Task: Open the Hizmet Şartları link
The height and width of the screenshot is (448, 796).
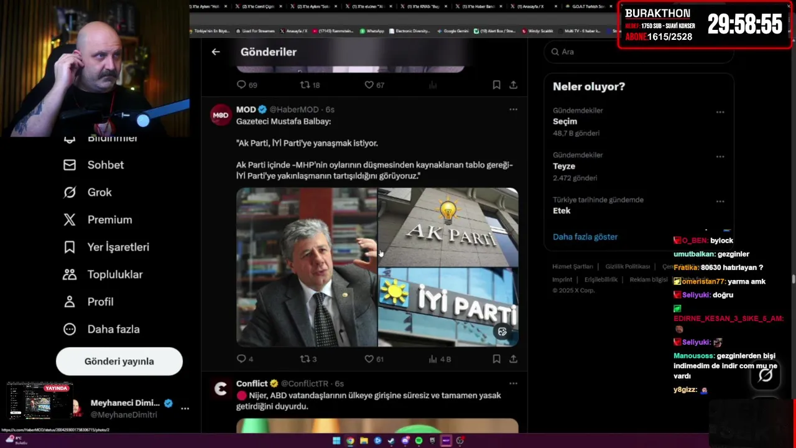Action: pos(573,266)
